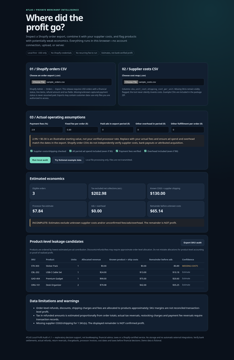Run the local audit
The image size is (234, 360).
(40, 160)
